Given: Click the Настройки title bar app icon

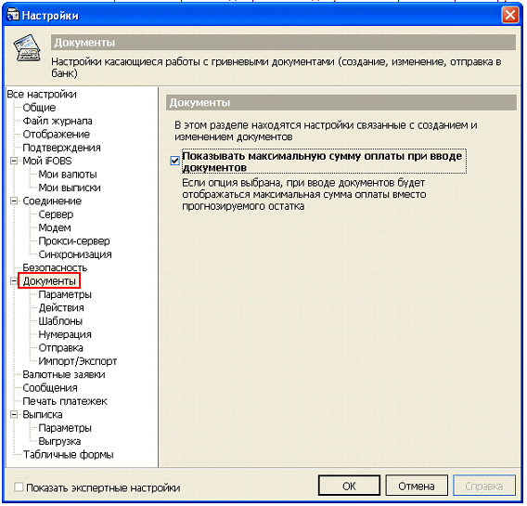Looking at the screenshot, I should pos(13,15).
